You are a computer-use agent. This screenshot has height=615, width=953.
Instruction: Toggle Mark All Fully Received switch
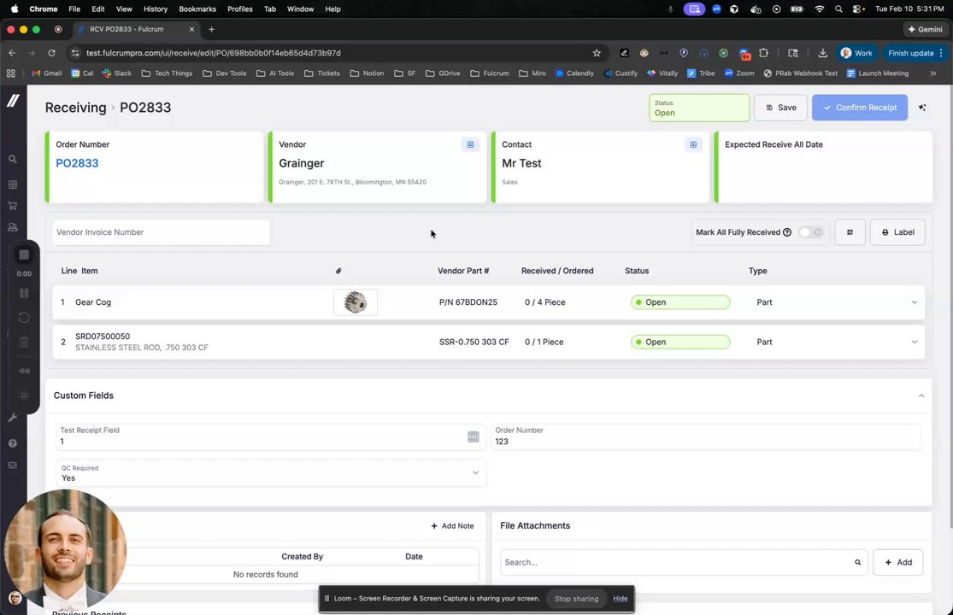(x=811, y=232)
